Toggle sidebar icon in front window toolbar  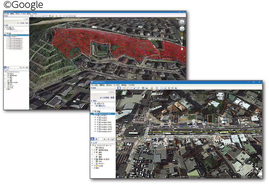(x=119, y=88)
